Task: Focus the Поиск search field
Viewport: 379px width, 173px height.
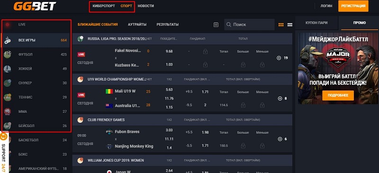Action: click(249, 25)
